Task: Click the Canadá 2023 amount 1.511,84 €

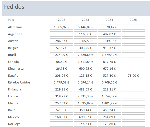Action: (85, 62)
